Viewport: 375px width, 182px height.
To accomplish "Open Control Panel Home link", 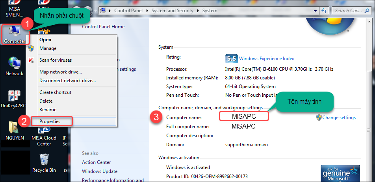I will [x=103, y=27].
